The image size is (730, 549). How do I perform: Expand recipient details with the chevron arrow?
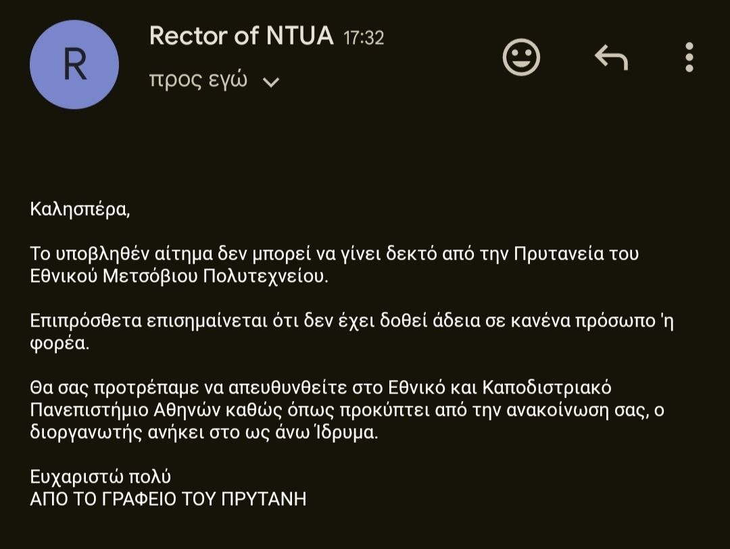click(271, 82)
